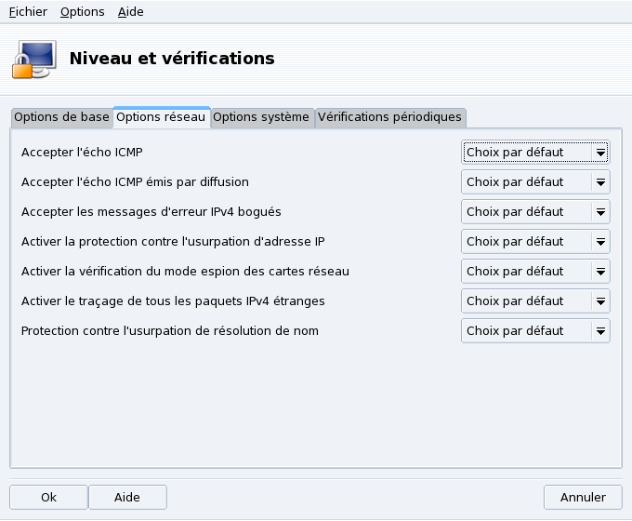Open the Options menu
632x521 pixels.
tap(83, 12)
